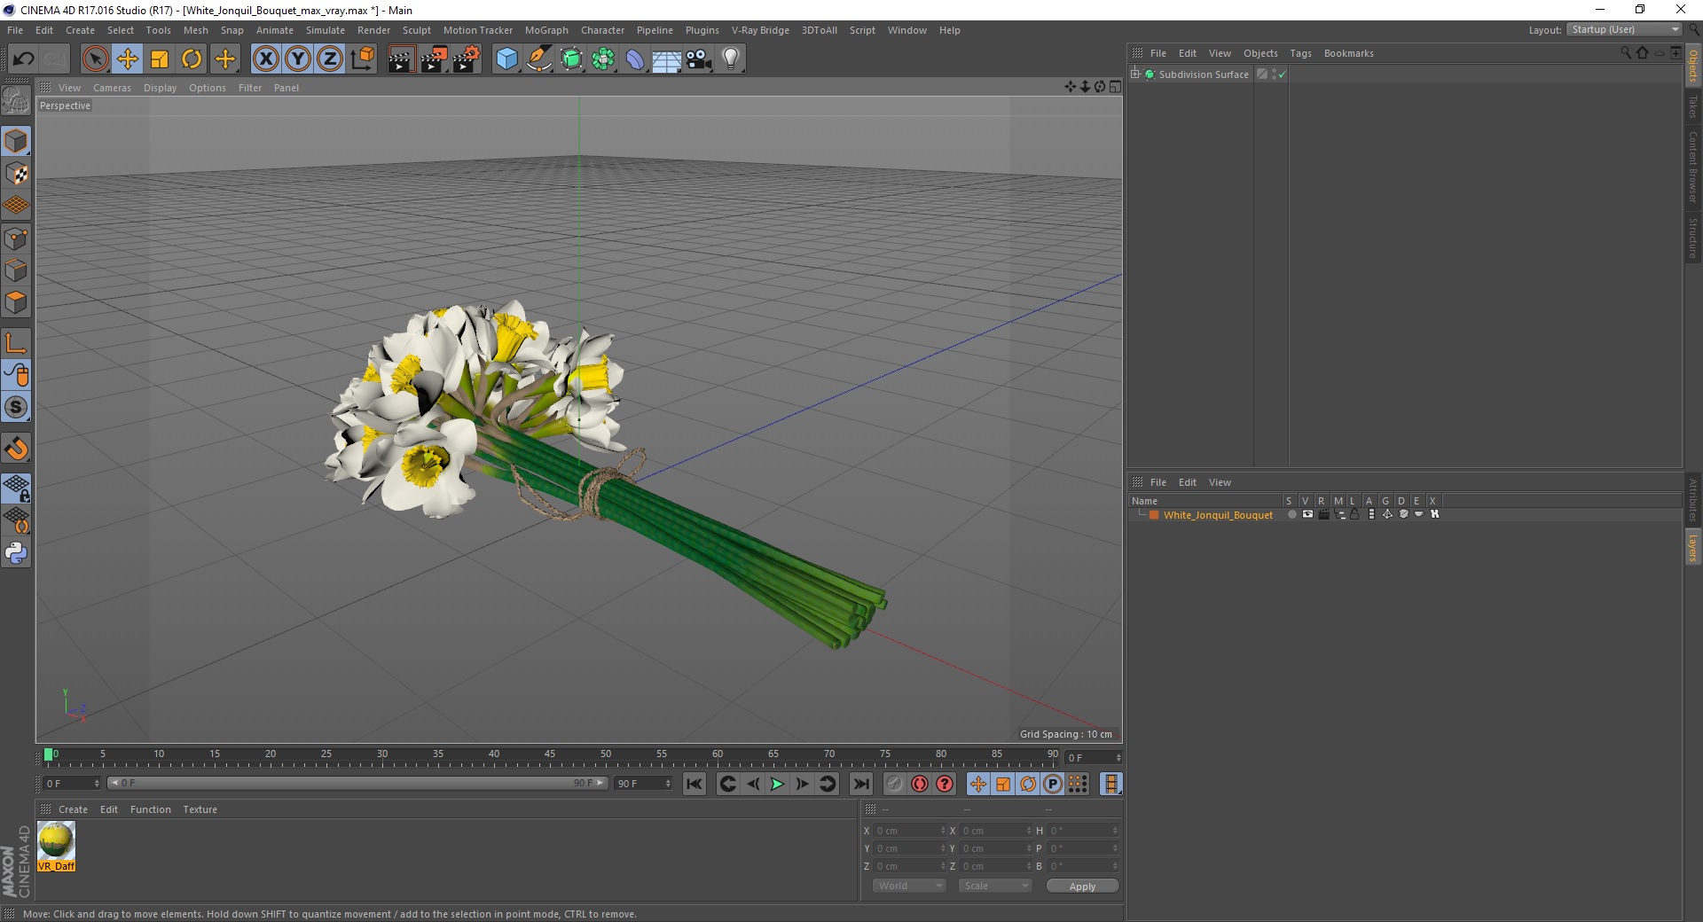Click Record Active Objects button

[x=894, y=784]
